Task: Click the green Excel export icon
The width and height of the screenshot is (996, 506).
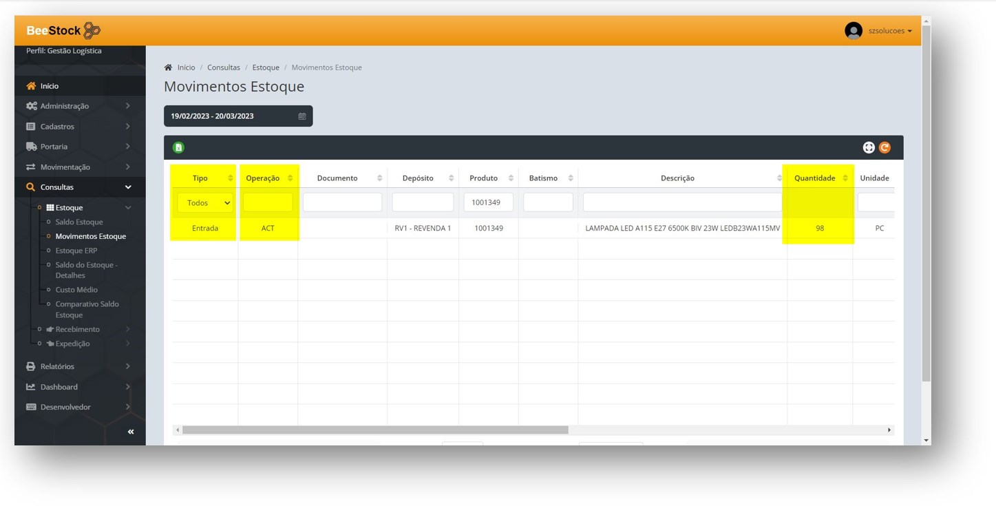Action: (178, 147)
